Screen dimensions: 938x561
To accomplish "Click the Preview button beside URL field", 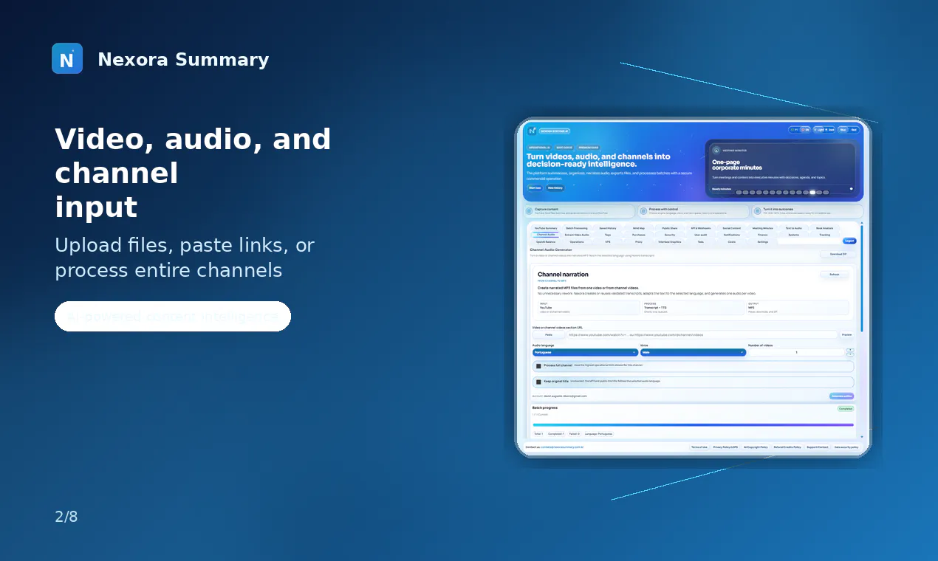I will click(x=846, y=334).
